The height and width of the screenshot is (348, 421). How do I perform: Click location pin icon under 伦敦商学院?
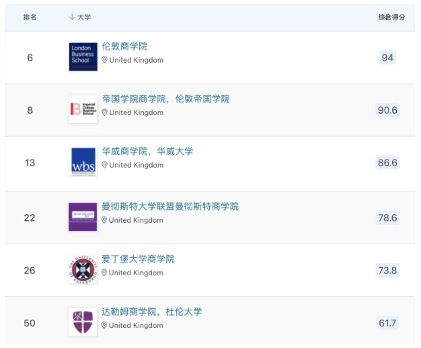pyautogui.click(x=105, y=60)
